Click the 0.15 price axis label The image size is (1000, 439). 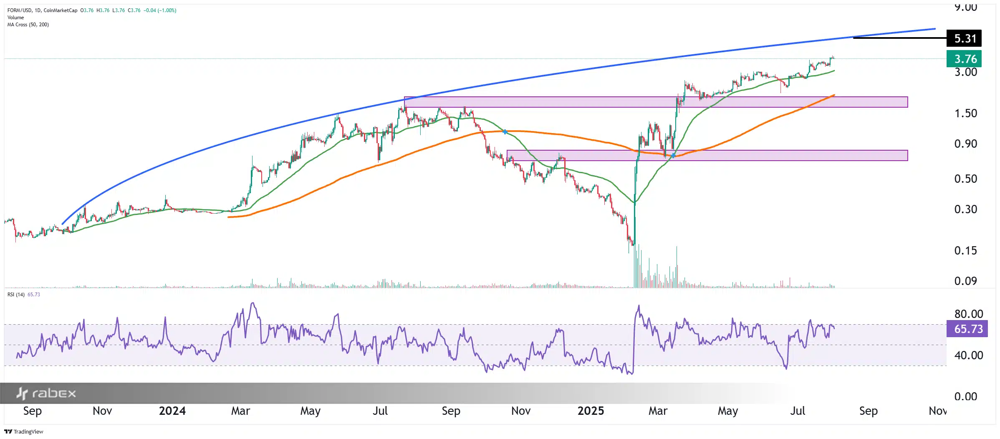point(965,251)
